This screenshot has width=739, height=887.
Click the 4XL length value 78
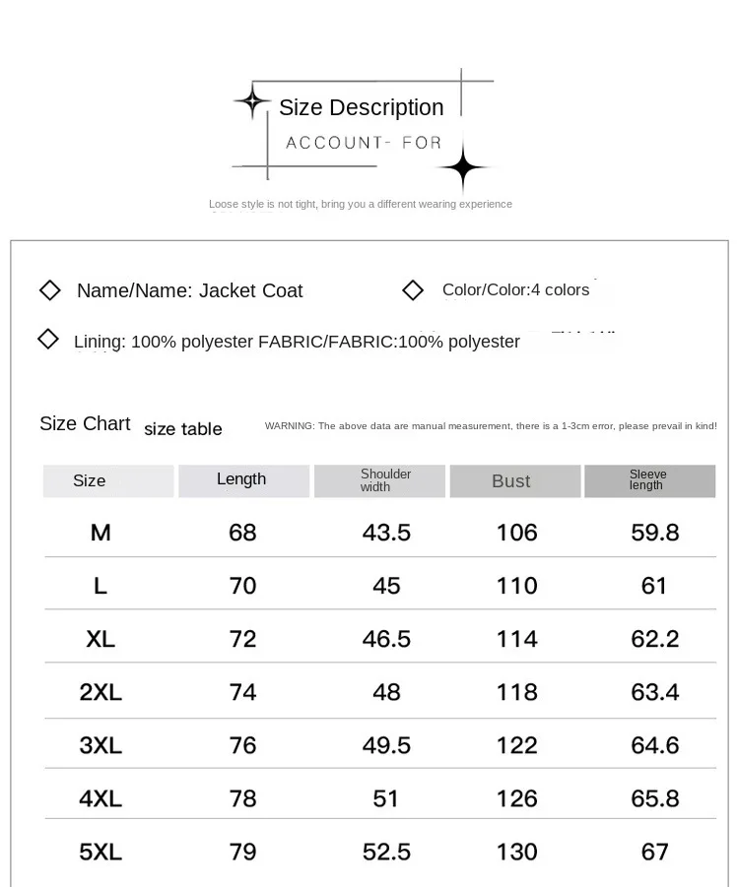pyautogui.click(x=242, y=798)
